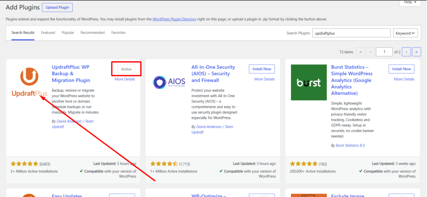Install the All-In-One Security plugin
The width and height of the screenshot is (427, 197).
coord(262,69)
